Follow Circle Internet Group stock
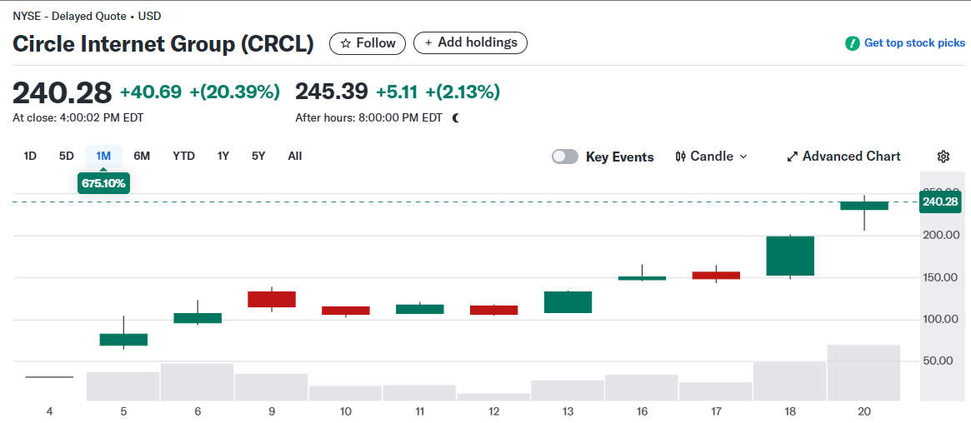Image resolution: width=971 pixels, height=423 pixels. tap(368, 43)
